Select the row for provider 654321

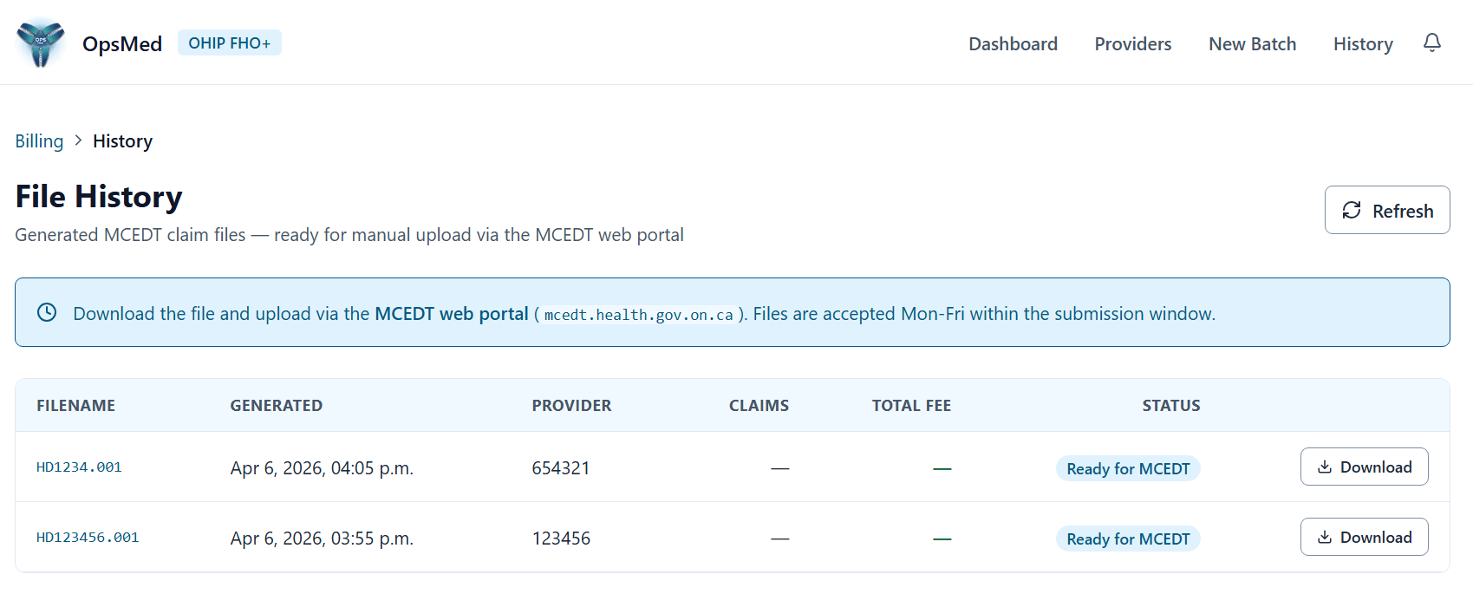560,467
